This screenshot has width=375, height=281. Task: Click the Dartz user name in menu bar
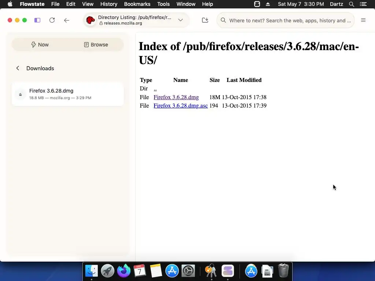coord(336,4)
